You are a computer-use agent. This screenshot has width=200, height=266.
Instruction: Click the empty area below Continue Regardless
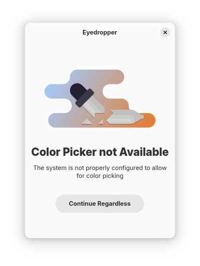click(100, 225)
